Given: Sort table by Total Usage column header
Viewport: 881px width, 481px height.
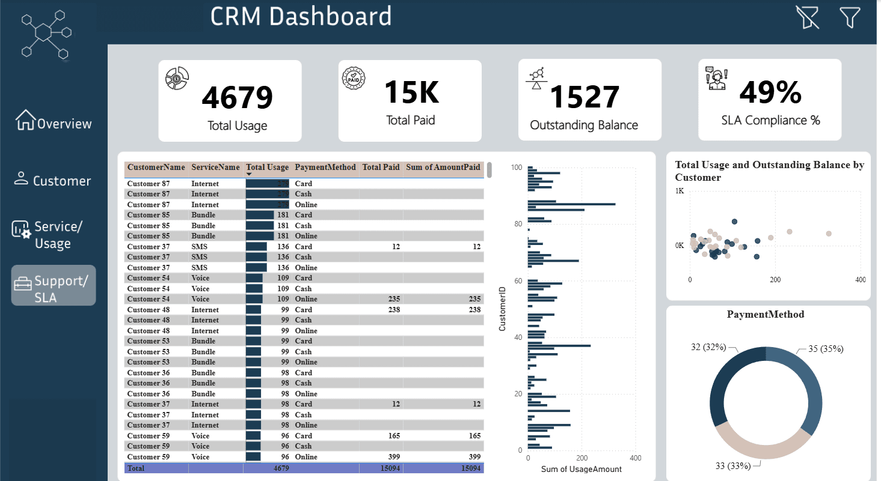Looking at the screenshot, I should [x=267, y=168].
